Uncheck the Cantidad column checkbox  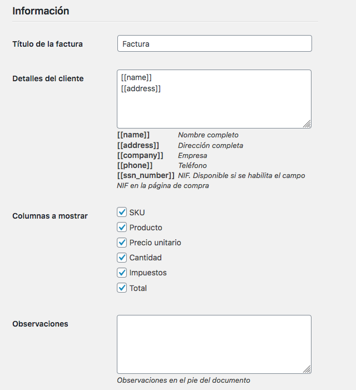click(122, 258)
